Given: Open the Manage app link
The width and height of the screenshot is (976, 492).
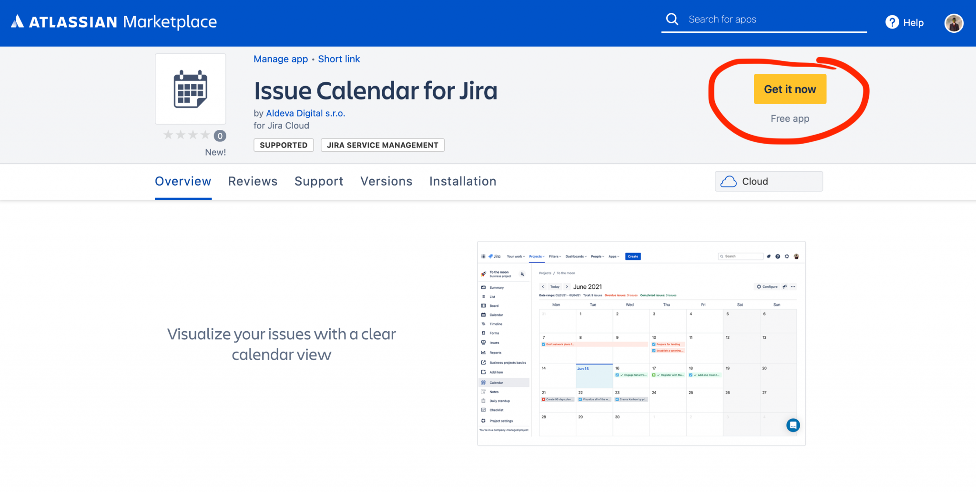Looking at the screenshot, I should tap(281, 59).
